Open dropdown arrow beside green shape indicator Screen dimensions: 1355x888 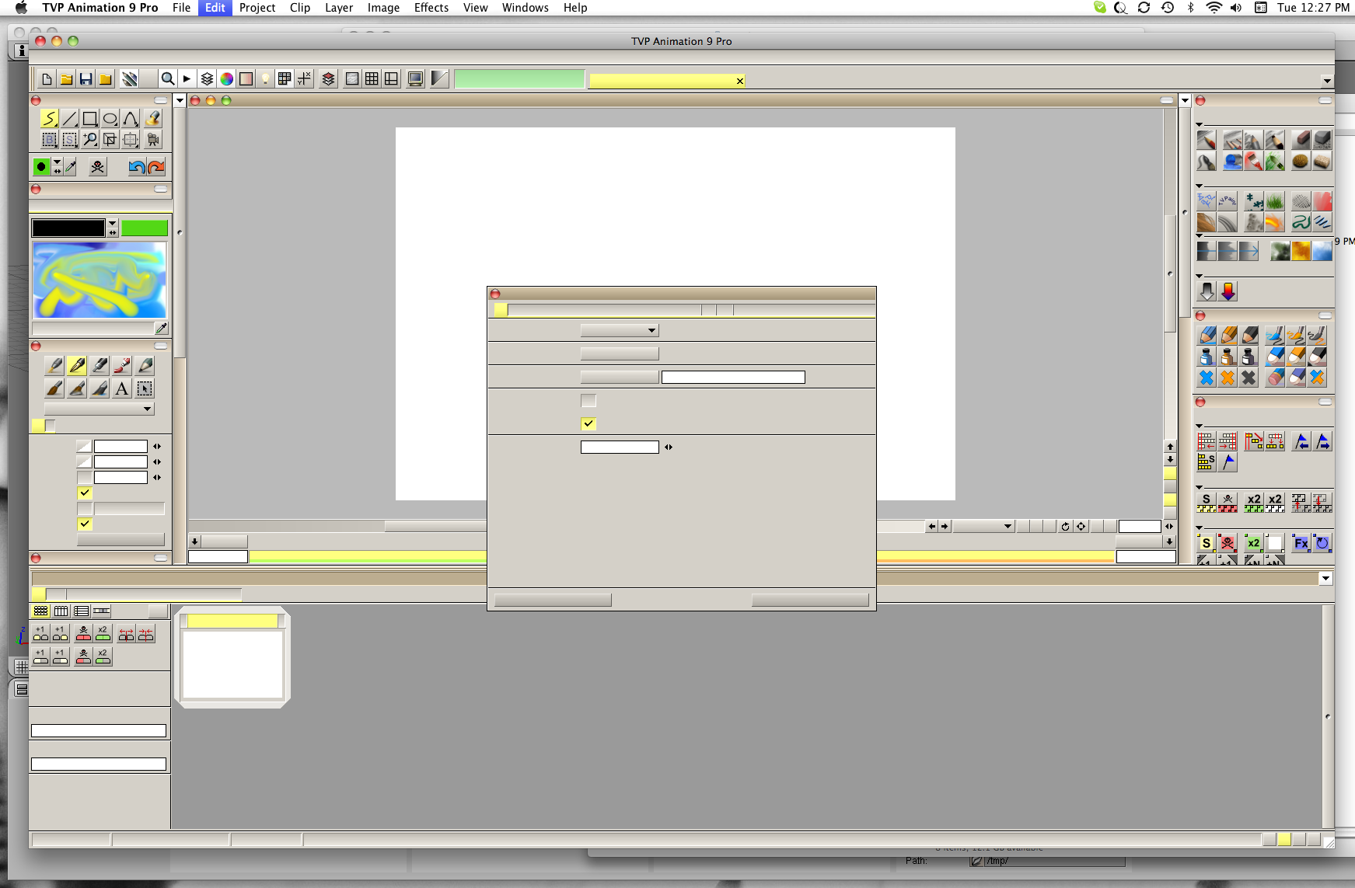click(57, 162)
